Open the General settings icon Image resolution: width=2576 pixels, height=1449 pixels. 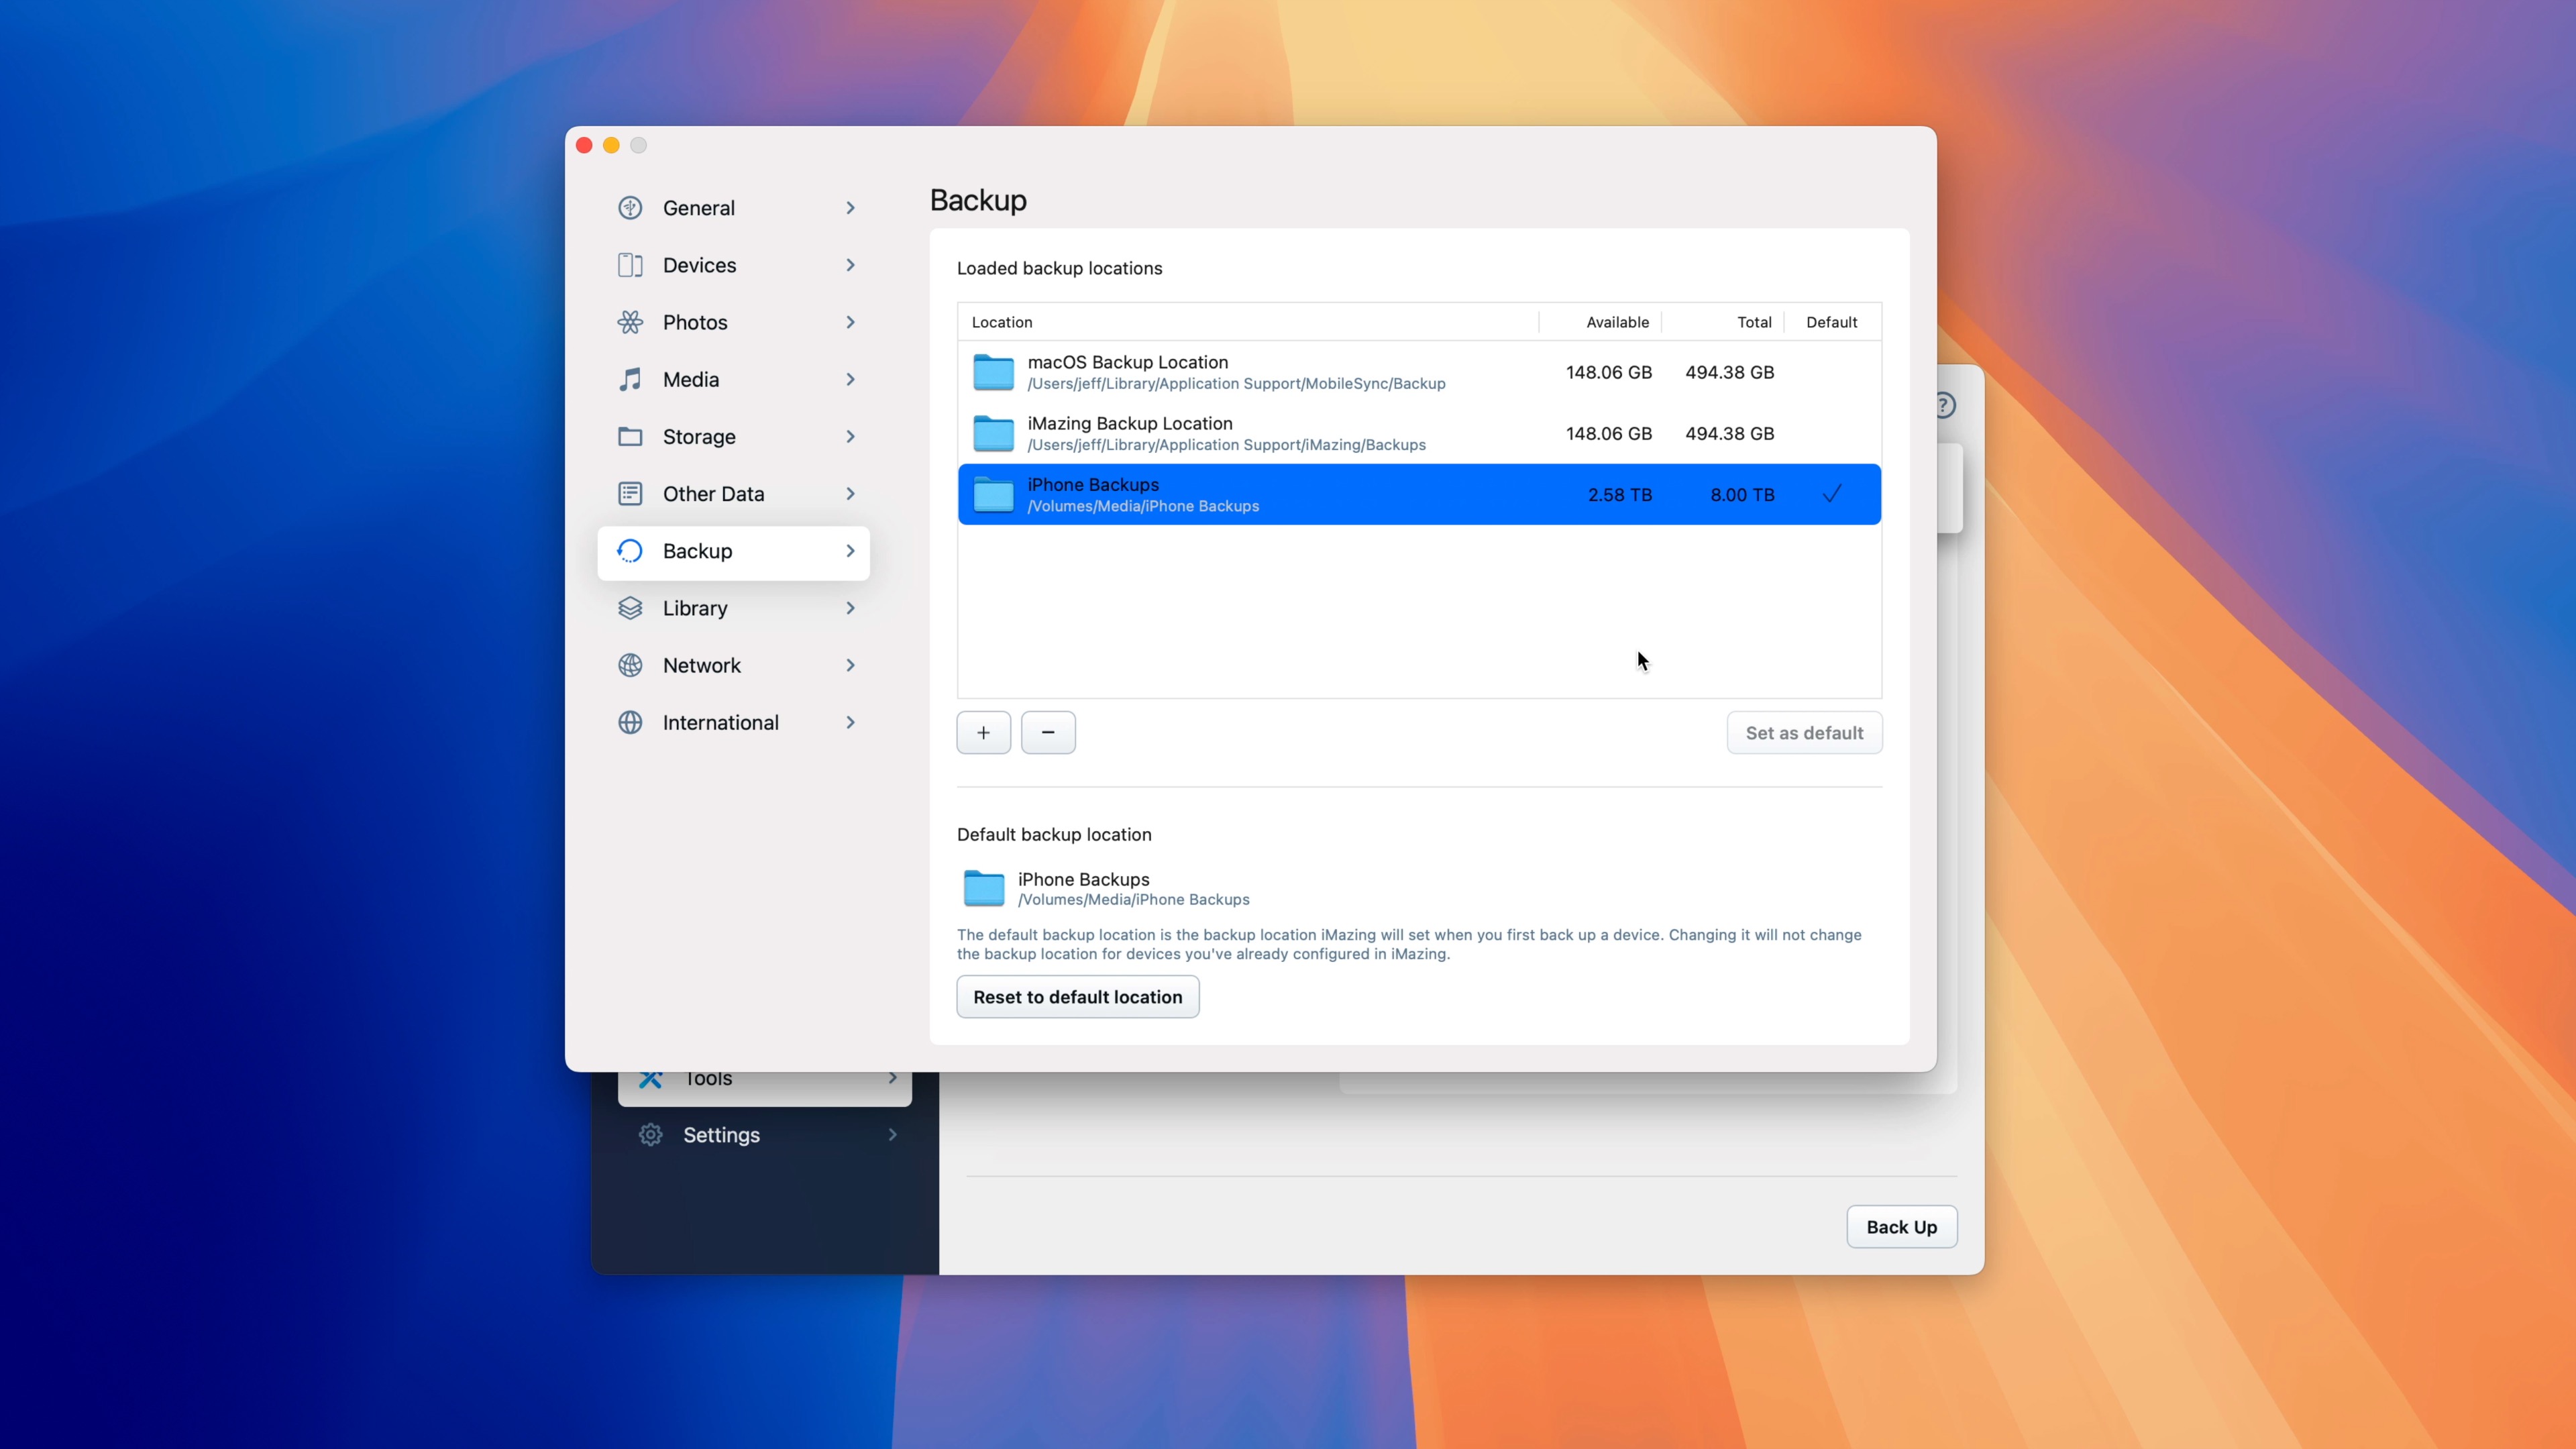click(x=631, y=207)
